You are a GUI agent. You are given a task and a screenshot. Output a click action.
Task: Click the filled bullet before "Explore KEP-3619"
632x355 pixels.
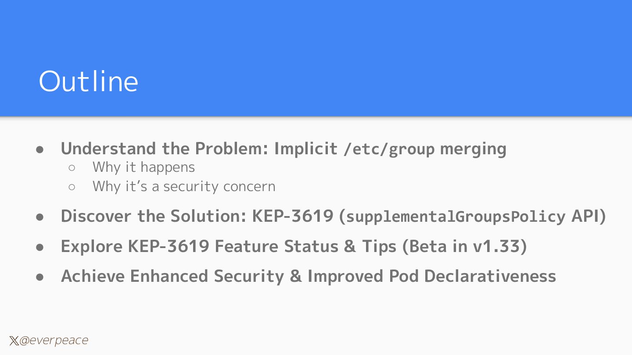[x=40, y=247]
